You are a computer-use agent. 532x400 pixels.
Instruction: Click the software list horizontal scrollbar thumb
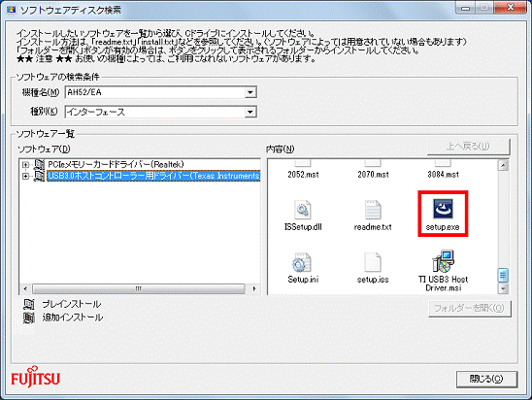[x=139, y=288]
